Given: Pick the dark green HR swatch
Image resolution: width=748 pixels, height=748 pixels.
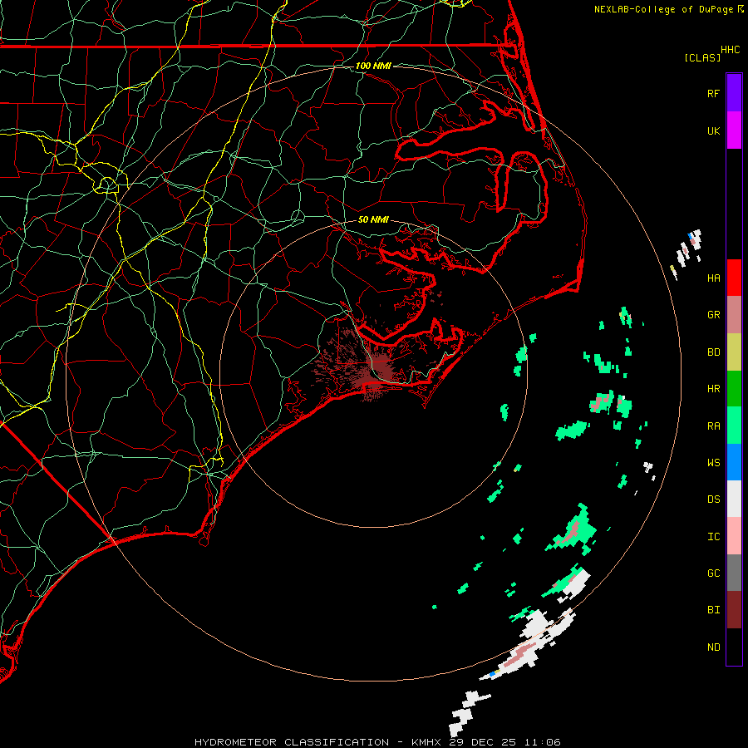Looking at the screenshot, I should click(x=734, y=389).
